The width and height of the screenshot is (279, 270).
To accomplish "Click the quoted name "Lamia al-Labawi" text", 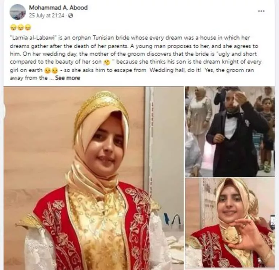I will pos(33,38).
